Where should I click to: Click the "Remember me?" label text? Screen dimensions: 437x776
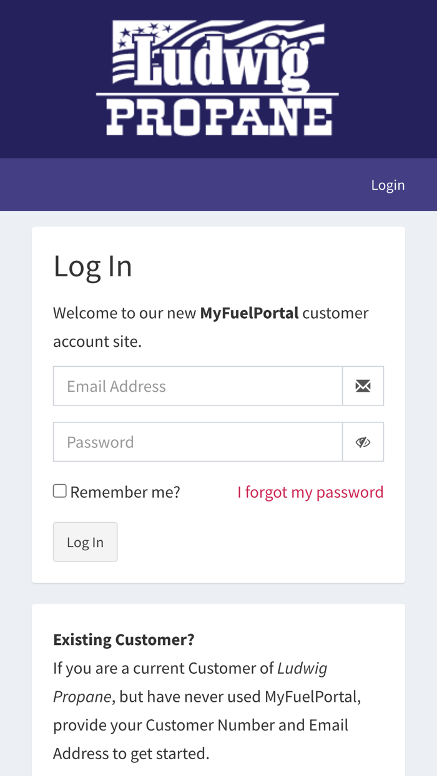[x=125, y=492]
